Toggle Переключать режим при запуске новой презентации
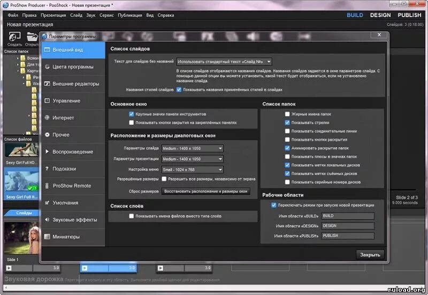This screenshot has height=295, width=428. [274, 205]
